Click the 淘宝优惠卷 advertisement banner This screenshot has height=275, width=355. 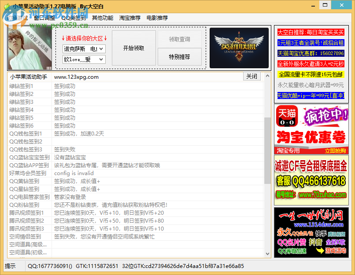[311, 129]
